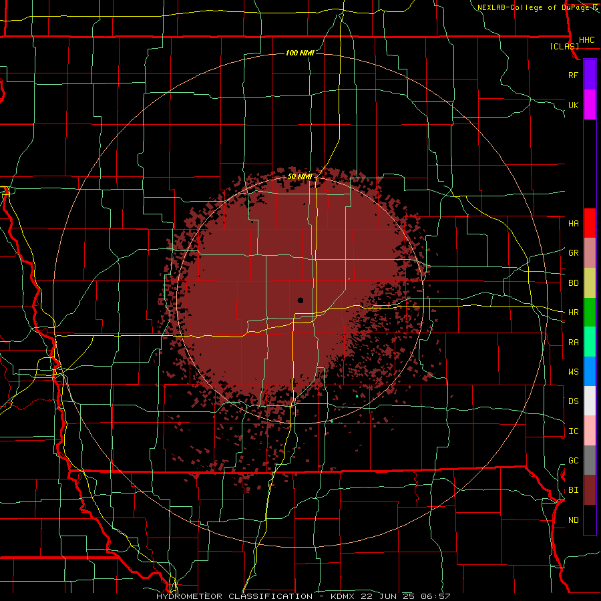This screenshot has width=601, height=601.
Task: Click the 'BI' legend label text
Action: (573, 490)
